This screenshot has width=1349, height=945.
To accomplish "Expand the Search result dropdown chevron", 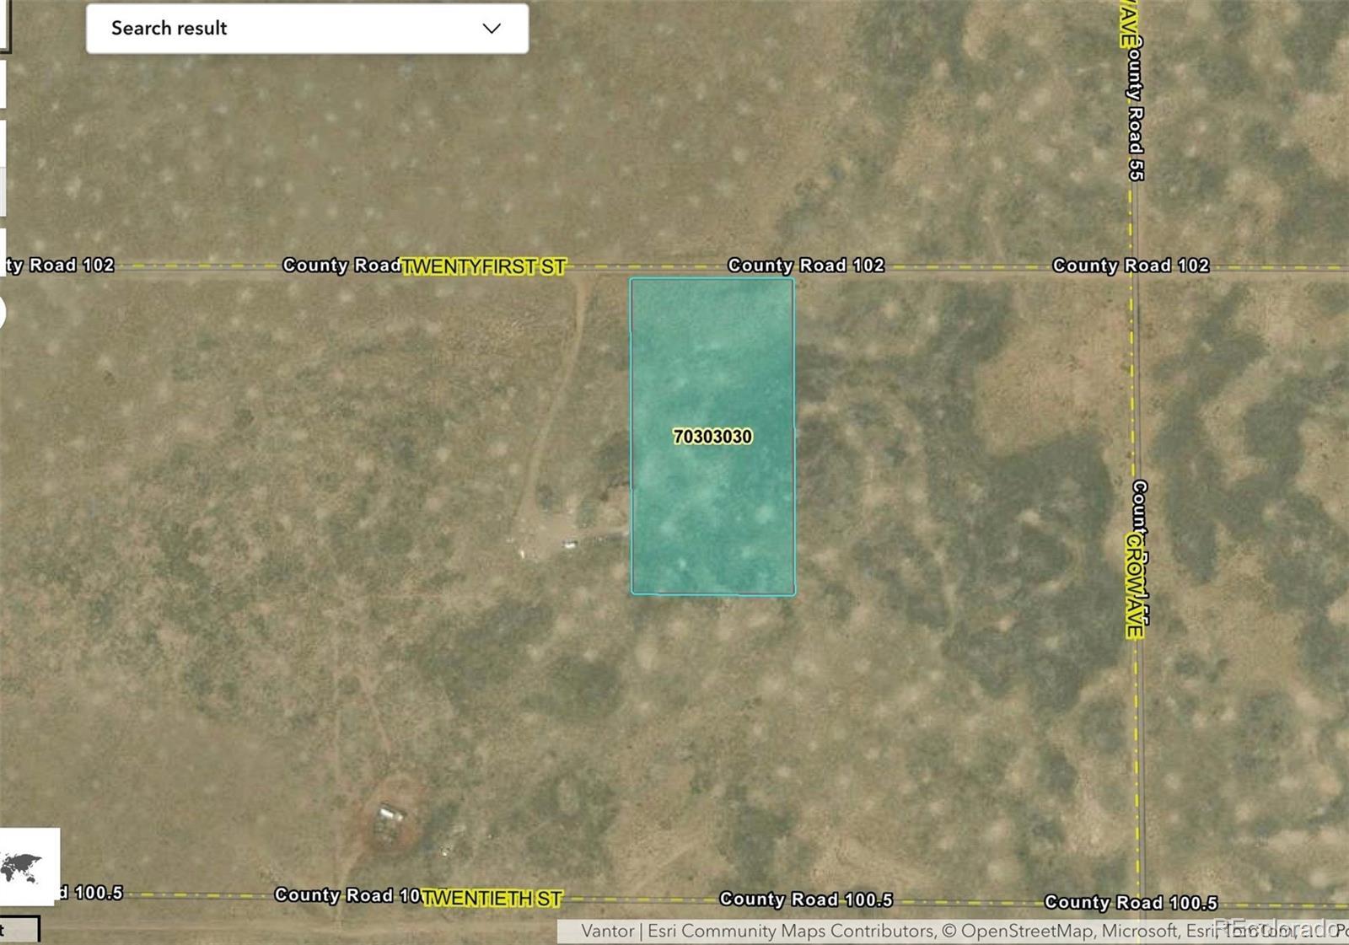I will (x=491, y=29).
